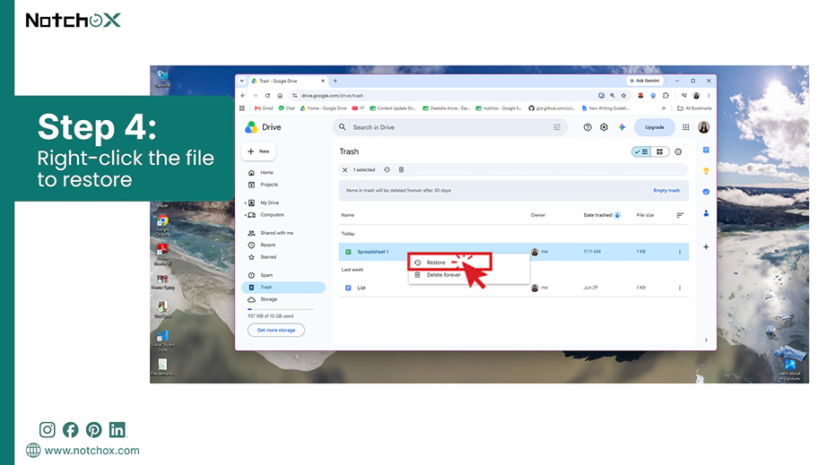This screenshot has height=465, width=827.
Task: Open advanced search filter options icon
Action: (556, 127)
